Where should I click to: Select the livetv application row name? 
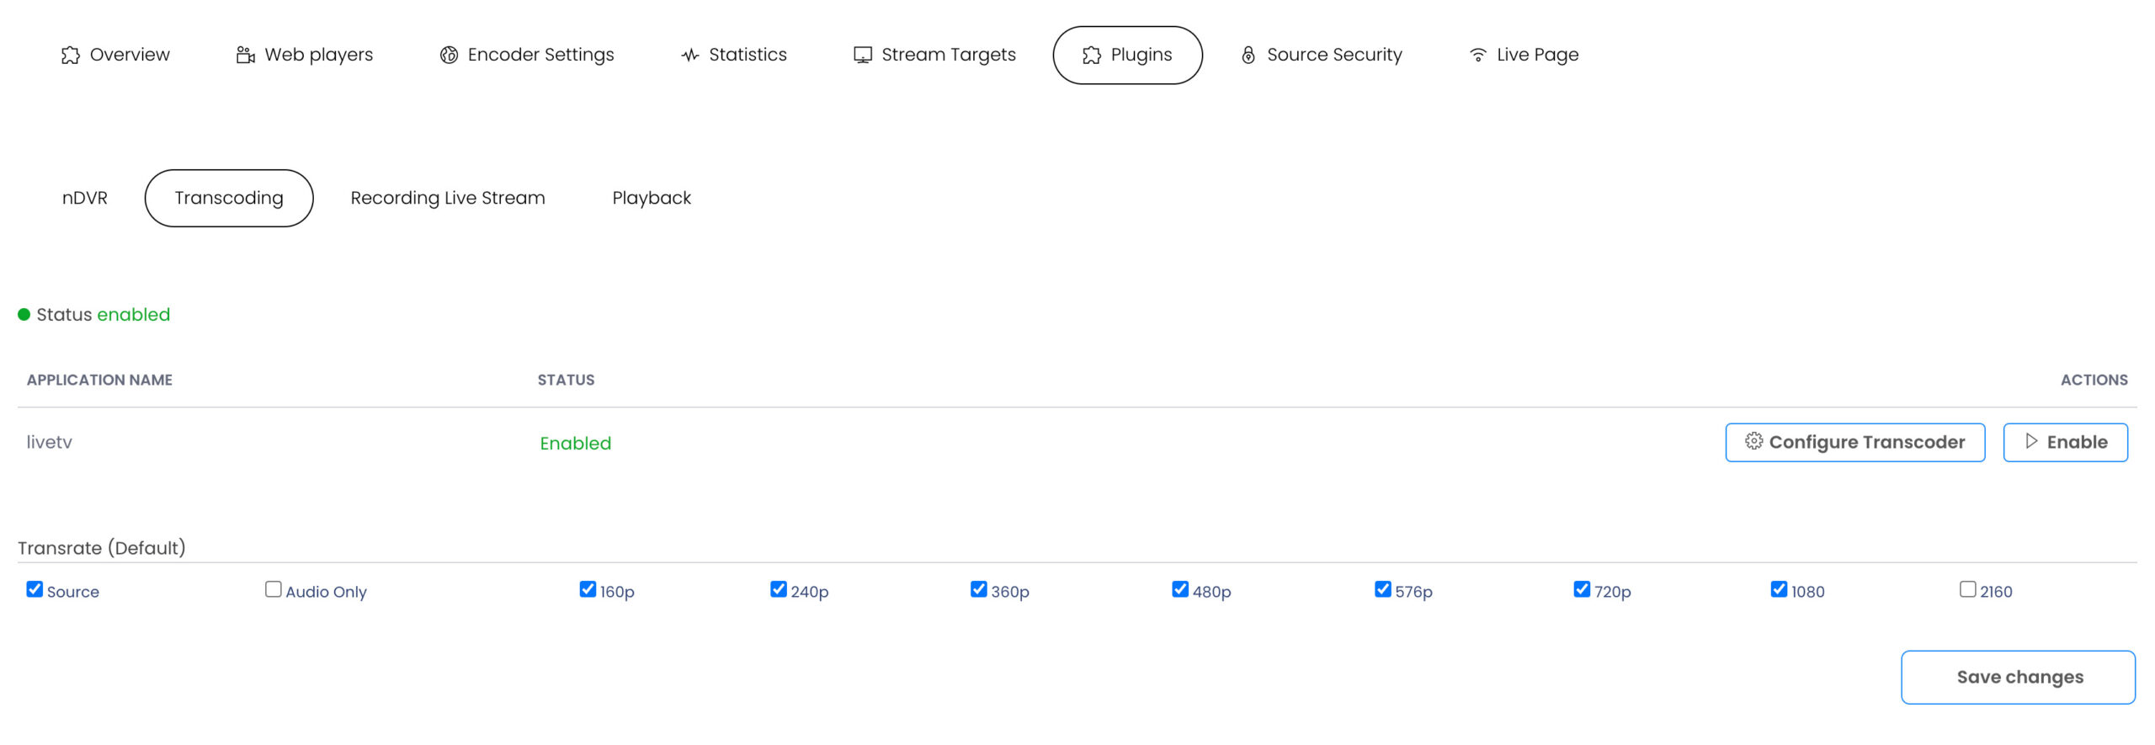pyautogui.click(x=50, y=442)
